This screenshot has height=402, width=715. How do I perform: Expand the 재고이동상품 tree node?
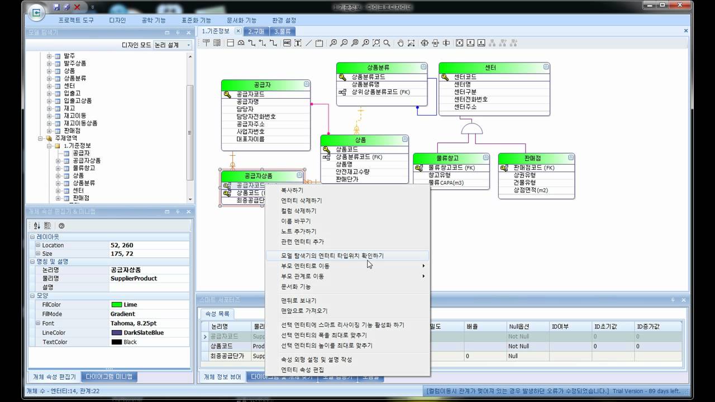(x=49, y=123)
